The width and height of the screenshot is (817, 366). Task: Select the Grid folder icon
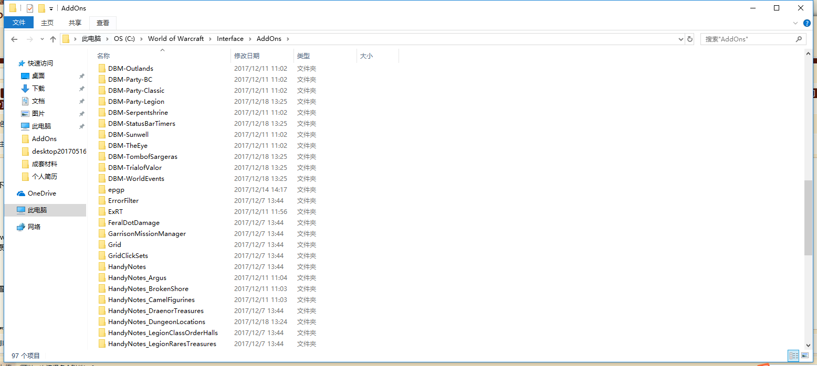[x=102, y=245]
